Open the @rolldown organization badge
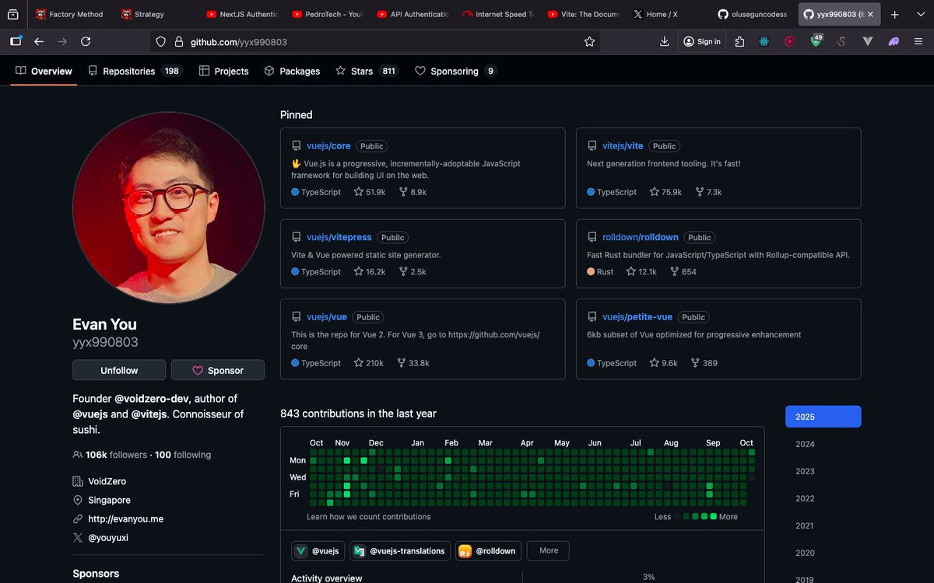Image resolution: width=934 pixels, height=583 pixels. click(x=488, y=551)
